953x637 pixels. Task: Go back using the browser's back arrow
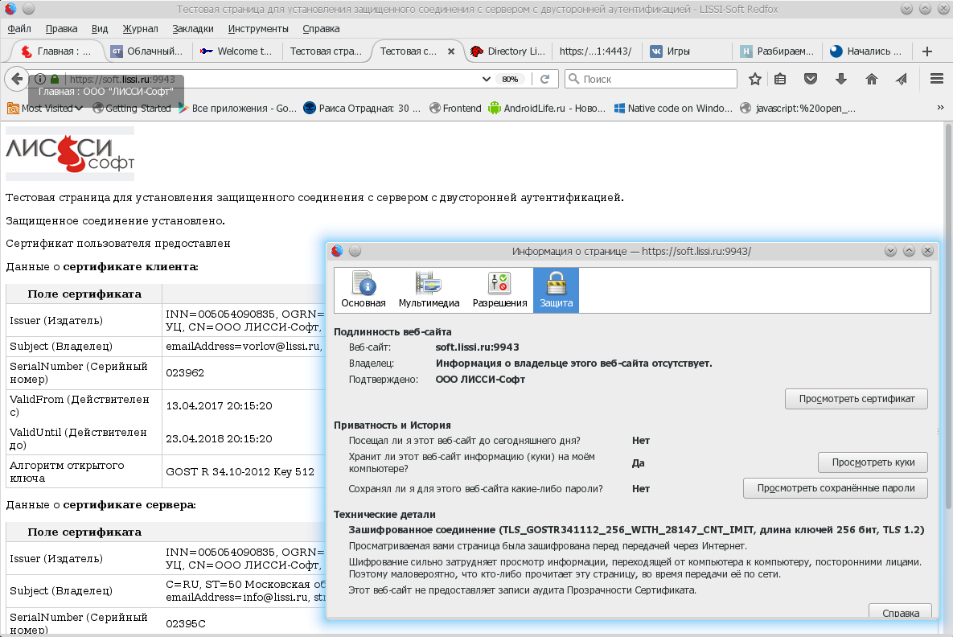click(x=16, y=78)
